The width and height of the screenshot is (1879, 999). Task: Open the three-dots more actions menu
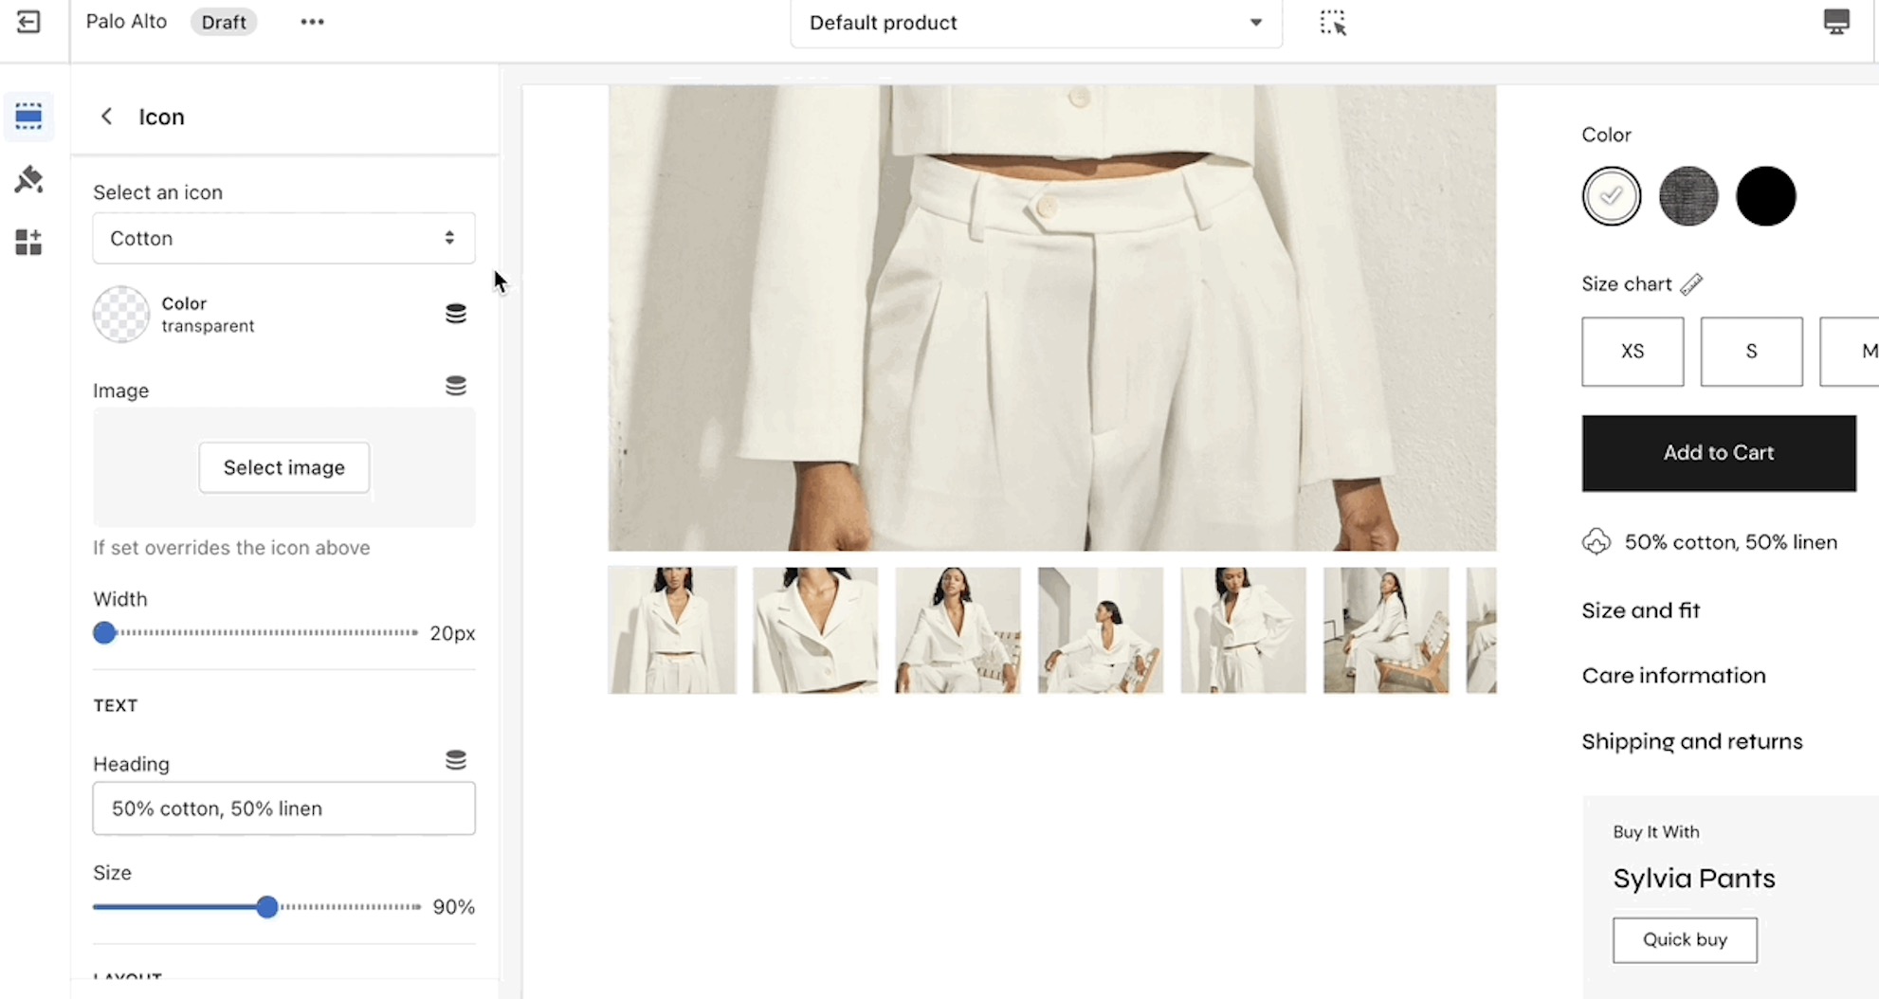pos(312,22)
